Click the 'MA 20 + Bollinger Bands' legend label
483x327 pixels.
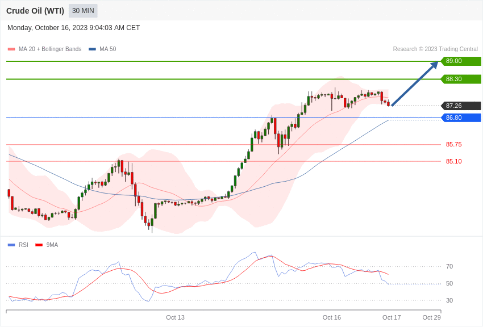pyautogui.click(x=50, y=49)
